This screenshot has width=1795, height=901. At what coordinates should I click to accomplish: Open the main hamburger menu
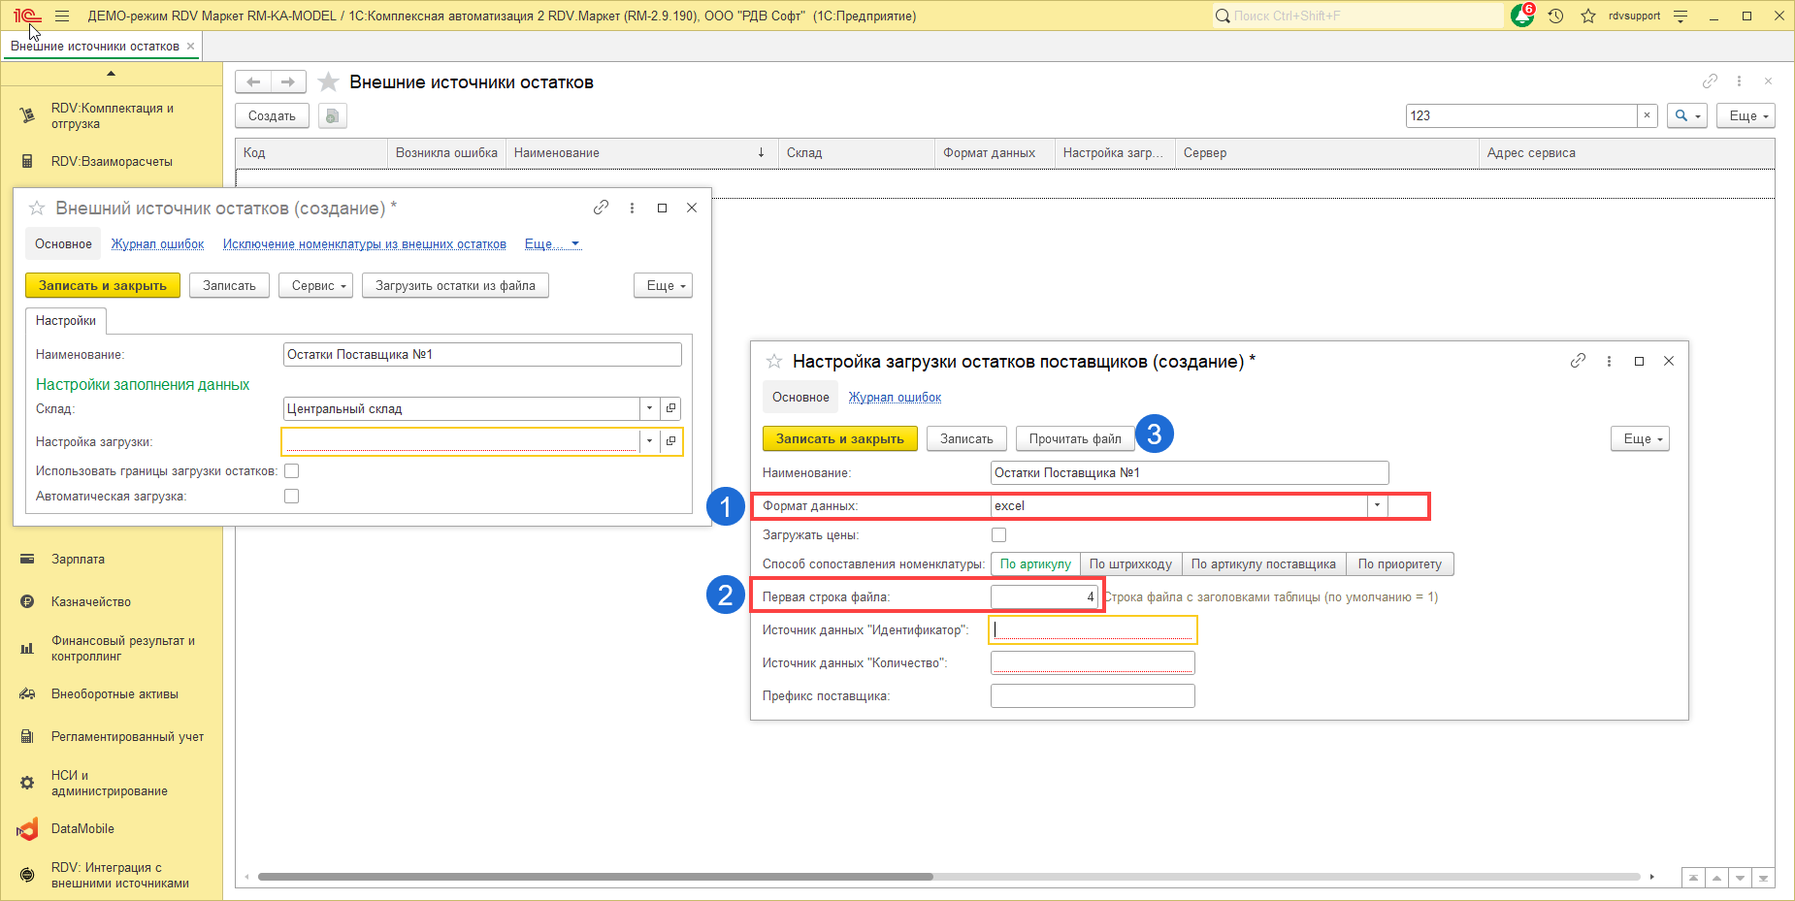click(x=62, y=16)
